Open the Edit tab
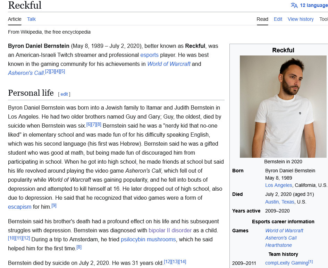The image size is (328, 268). click(278, 19)
